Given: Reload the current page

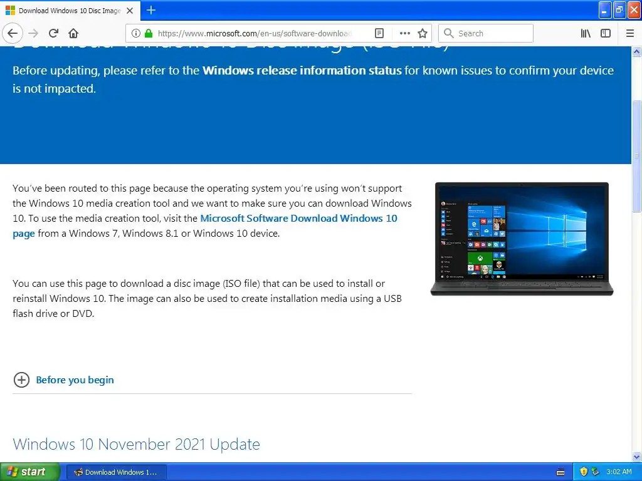Looking at the screenshot, I should point(54,34).
